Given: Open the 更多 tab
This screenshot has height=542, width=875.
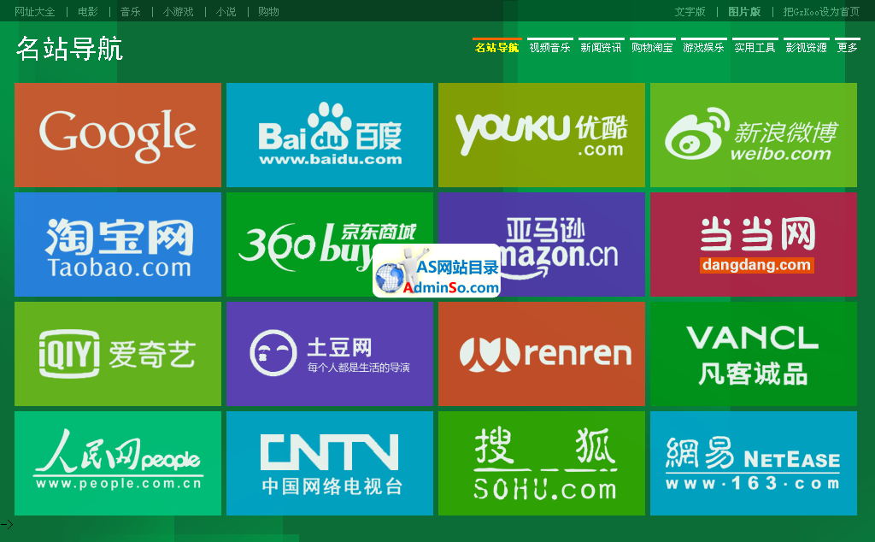Looking at the screenshot, I should [848, 47].
